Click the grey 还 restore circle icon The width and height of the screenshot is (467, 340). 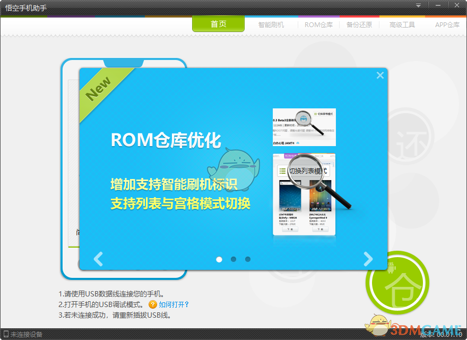(x=410, y=136)
